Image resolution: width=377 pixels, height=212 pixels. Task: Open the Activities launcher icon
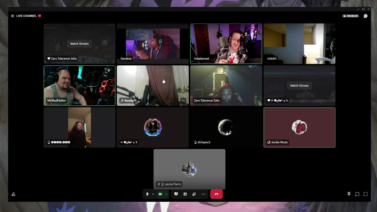pyautogui.click(x=185, y=194)
